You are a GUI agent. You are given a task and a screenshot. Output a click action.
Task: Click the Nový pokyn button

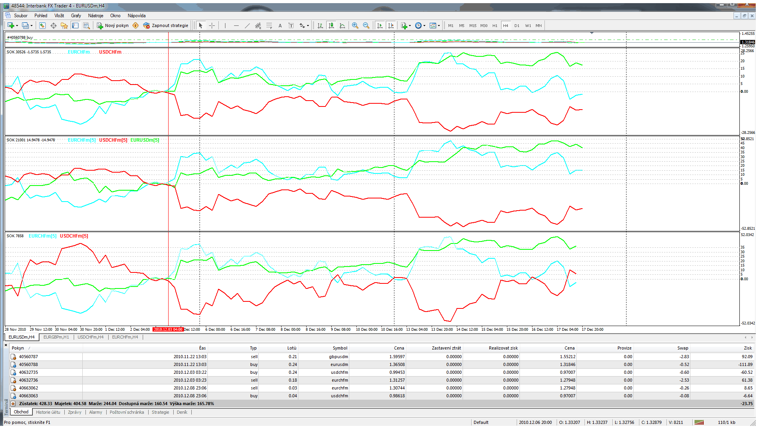click(113, 25)
